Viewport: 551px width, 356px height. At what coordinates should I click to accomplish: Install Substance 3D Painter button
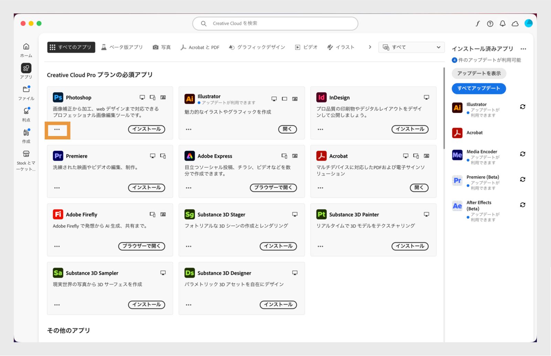coord(410,246)
